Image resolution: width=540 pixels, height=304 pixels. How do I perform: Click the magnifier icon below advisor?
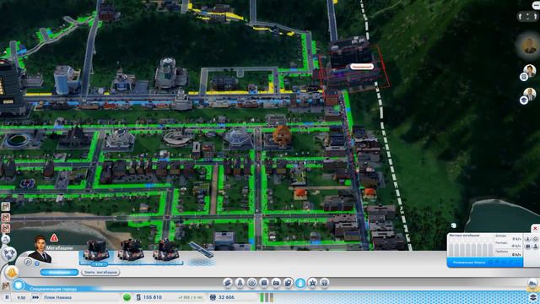[x=28, y=263]
